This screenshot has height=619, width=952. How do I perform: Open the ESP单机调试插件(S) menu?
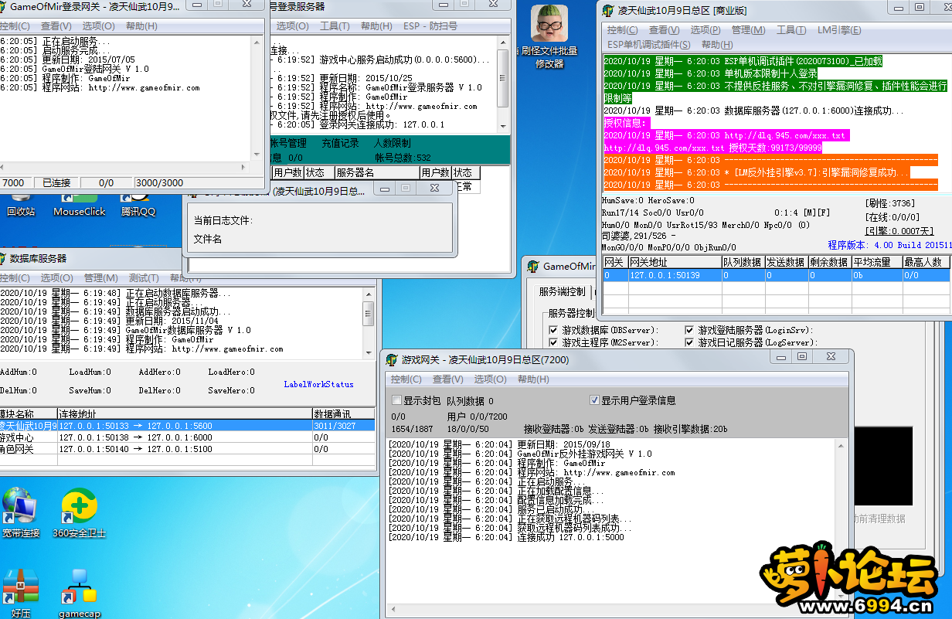click(x=649, y=45)
